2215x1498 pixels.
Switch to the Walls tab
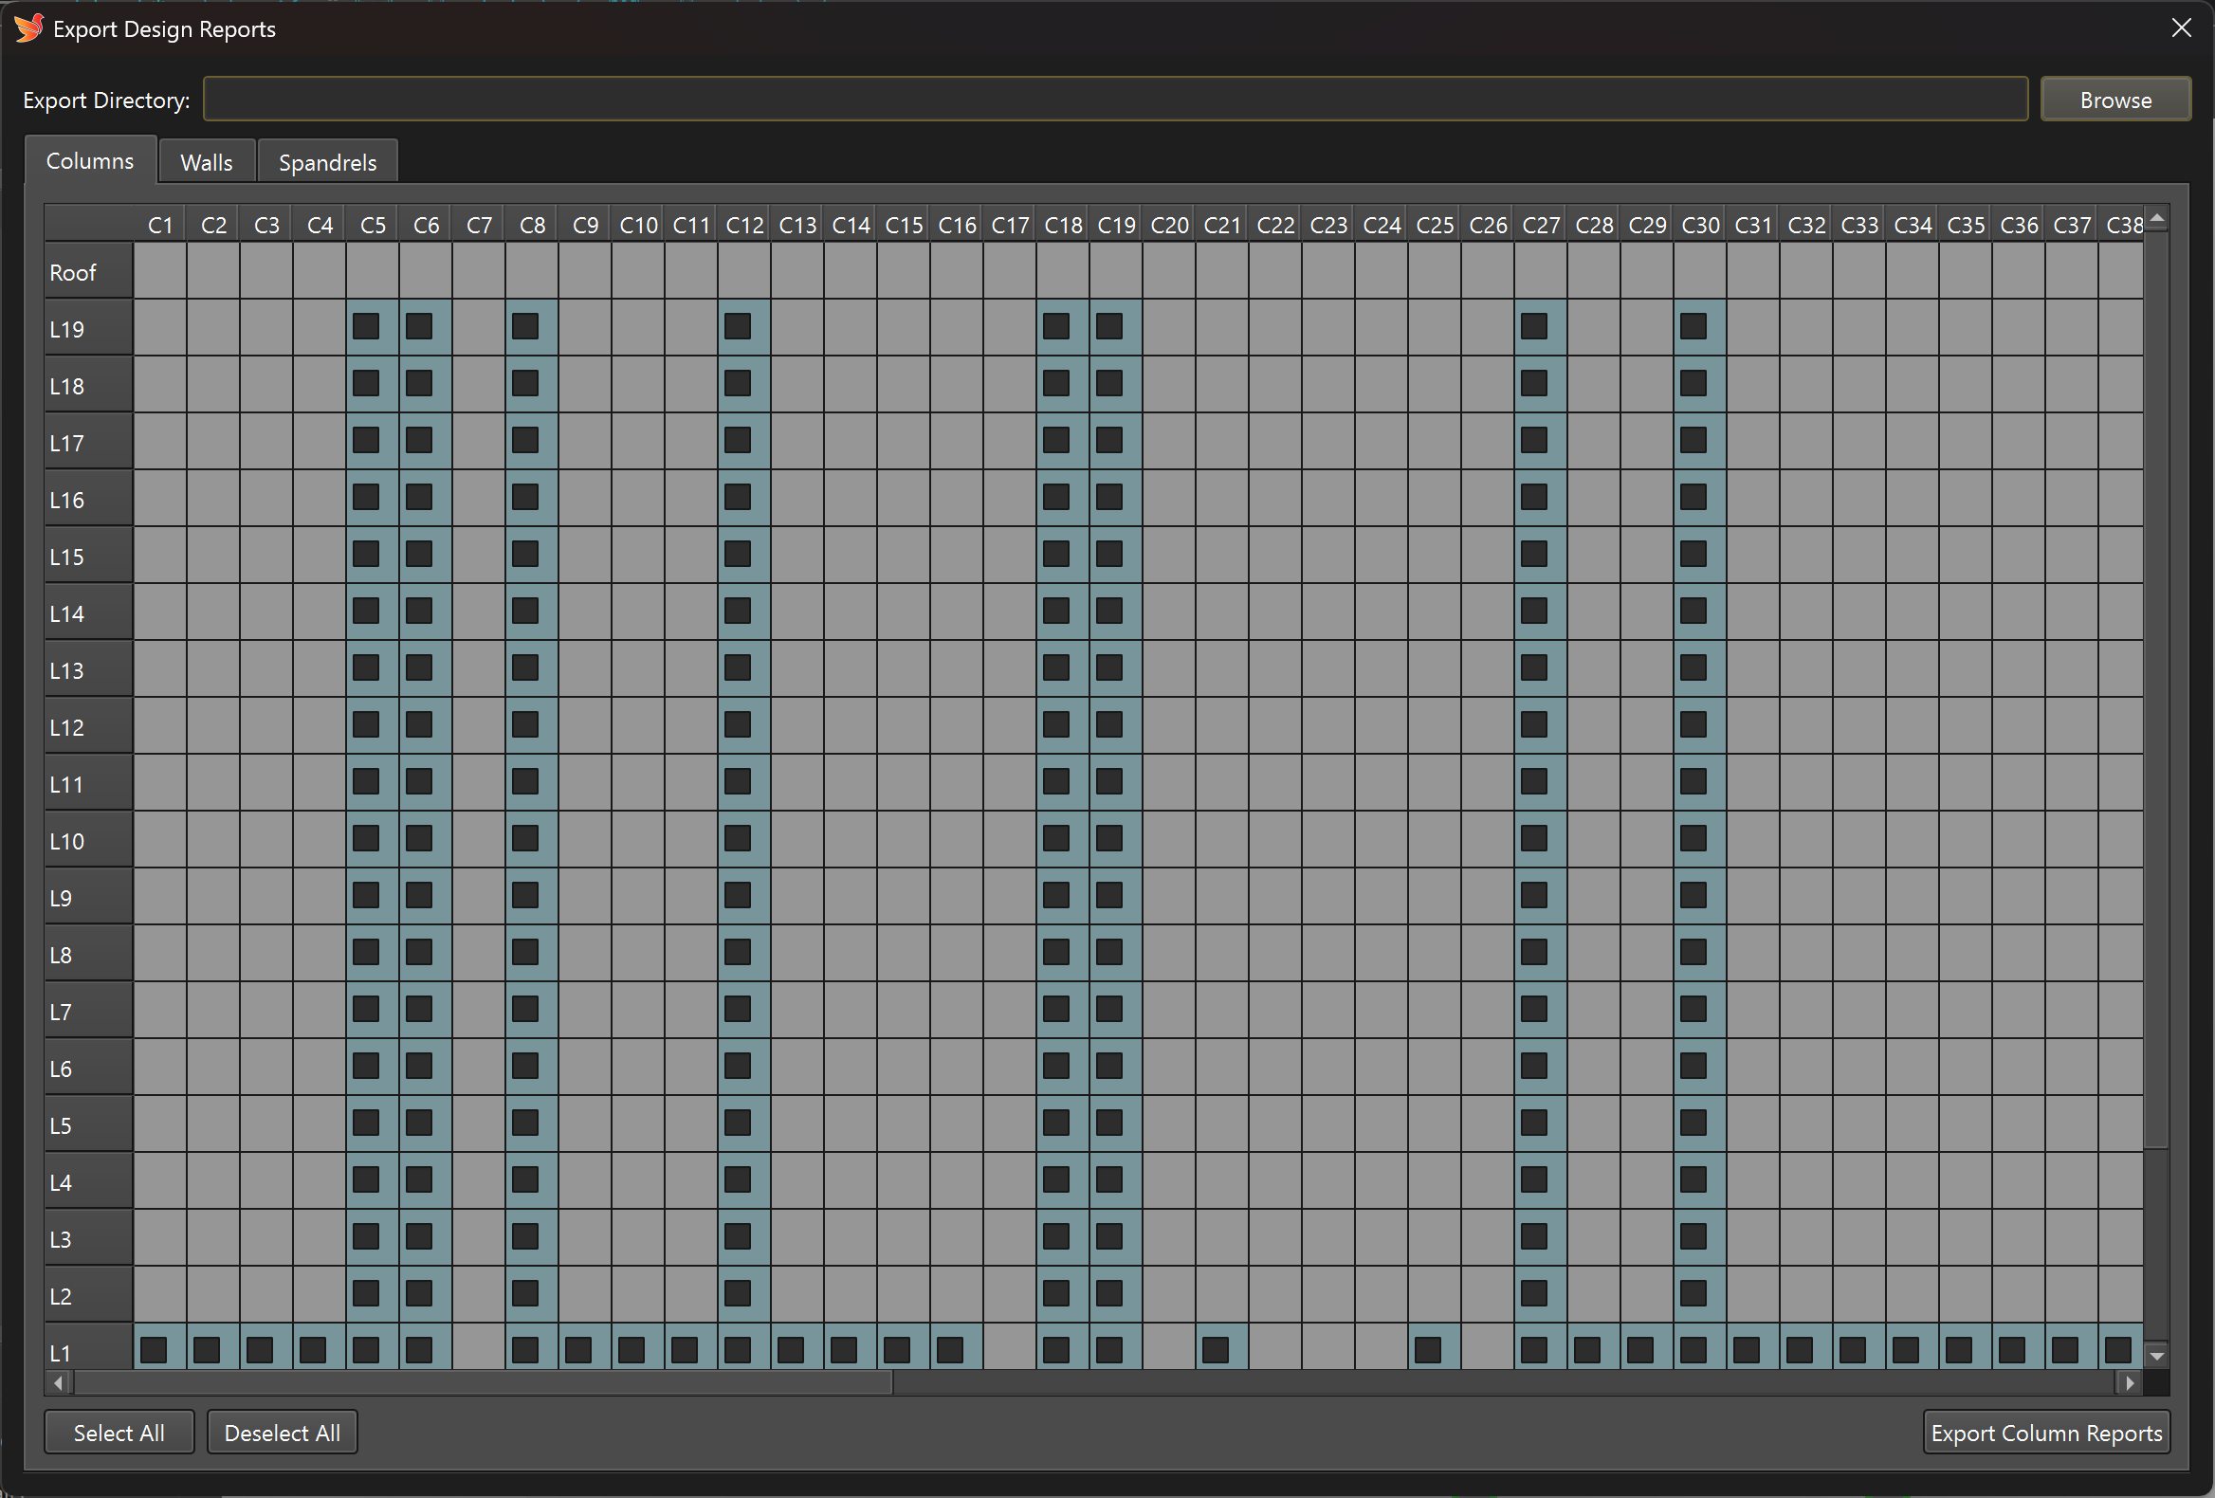click(x=206, y=162)
